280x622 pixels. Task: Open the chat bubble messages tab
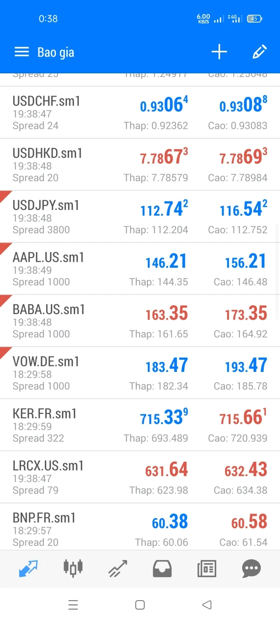tap(251, 568)
